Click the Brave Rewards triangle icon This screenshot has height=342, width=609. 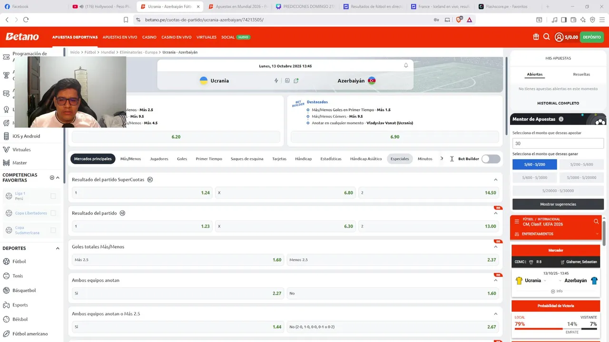(x=470, y=19)
